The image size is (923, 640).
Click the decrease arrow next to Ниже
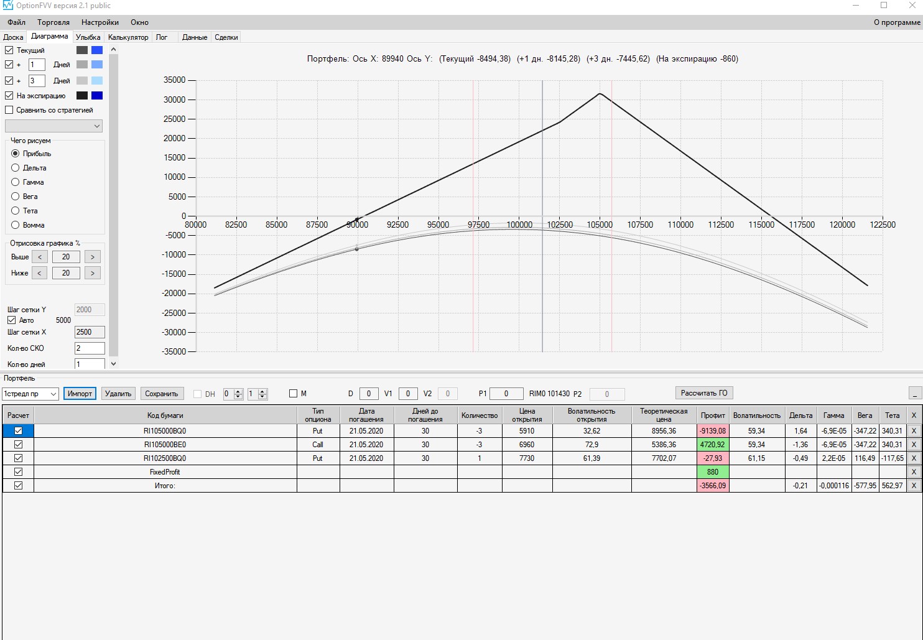40,273
